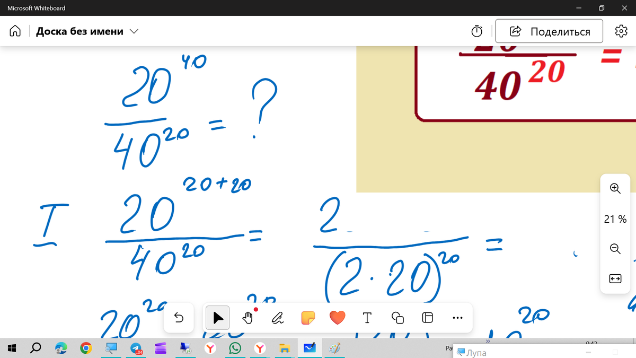Open Paint from the taskbar

click(334, 348)
